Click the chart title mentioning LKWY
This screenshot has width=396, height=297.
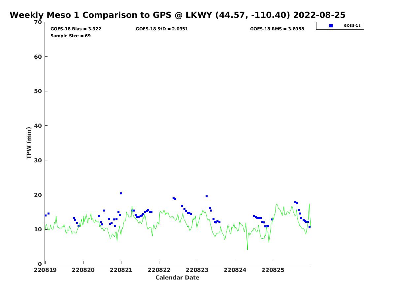point(178,15)
